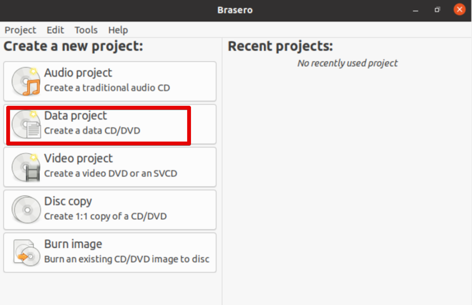Open the Tools menu
Image resolution: width=472 pixels, height=305 pixels.
pos(86,30)
